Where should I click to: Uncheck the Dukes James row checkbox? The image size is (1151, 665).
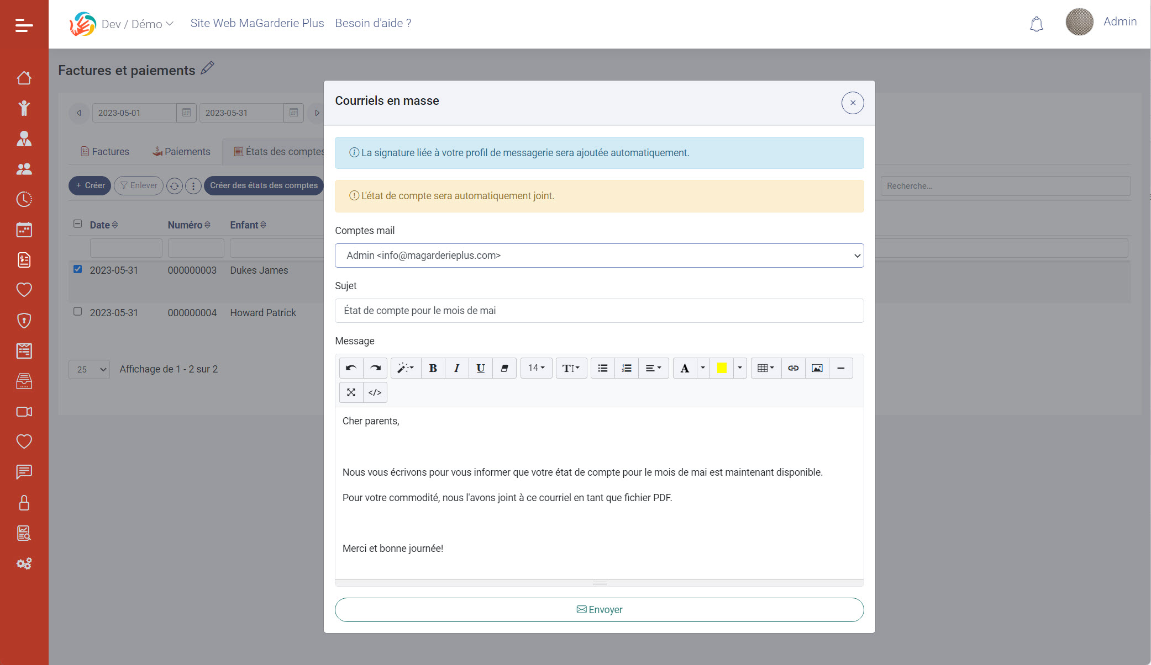point(78,269)
